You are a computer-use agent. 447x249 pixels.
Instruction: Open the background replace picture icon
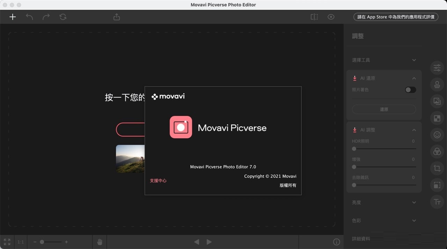coord(437,101)
